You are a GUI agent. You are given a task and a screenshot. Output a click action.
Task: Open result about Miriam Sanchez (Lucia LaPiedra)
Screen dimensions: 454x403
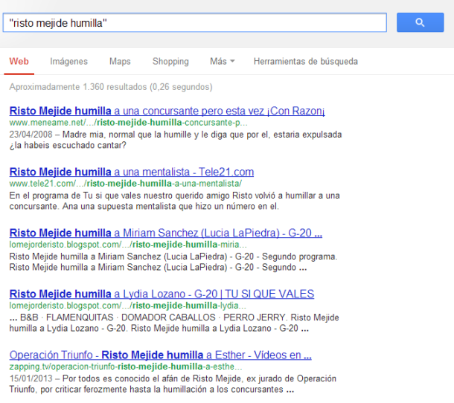click(166, 233)
